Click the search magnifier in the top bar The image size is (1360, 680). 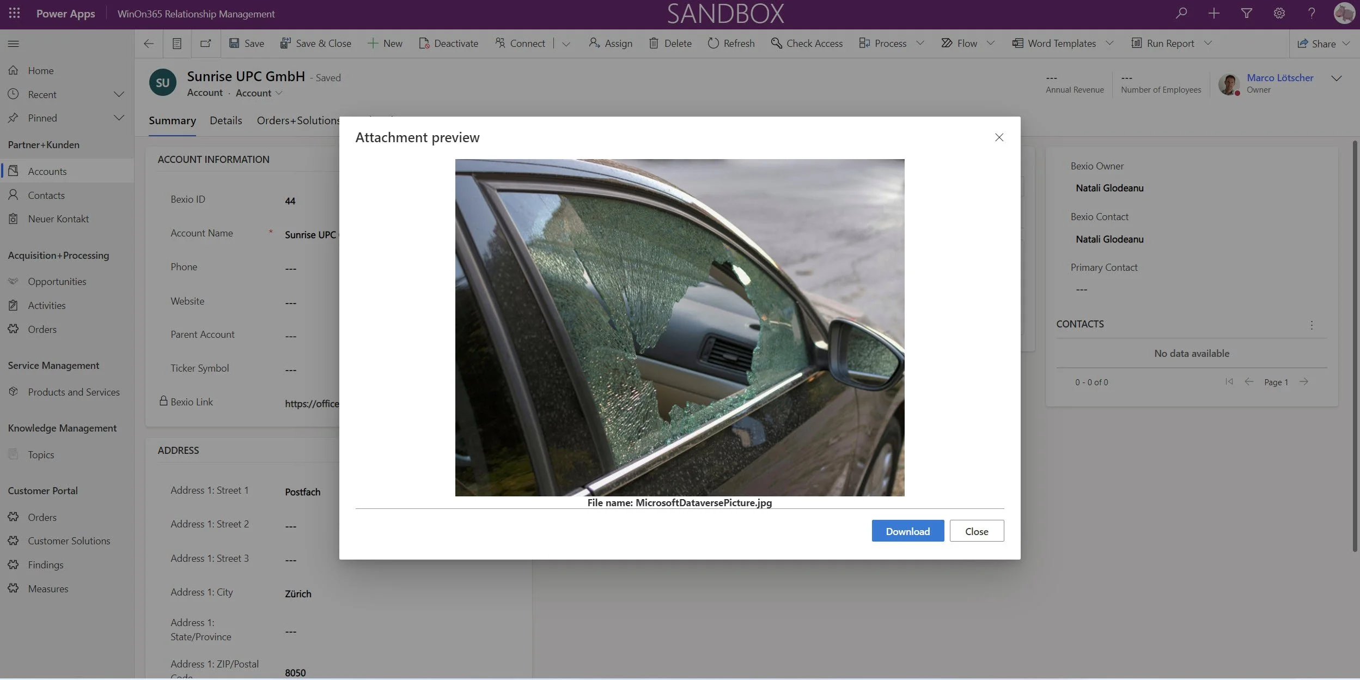point(1181,13)
